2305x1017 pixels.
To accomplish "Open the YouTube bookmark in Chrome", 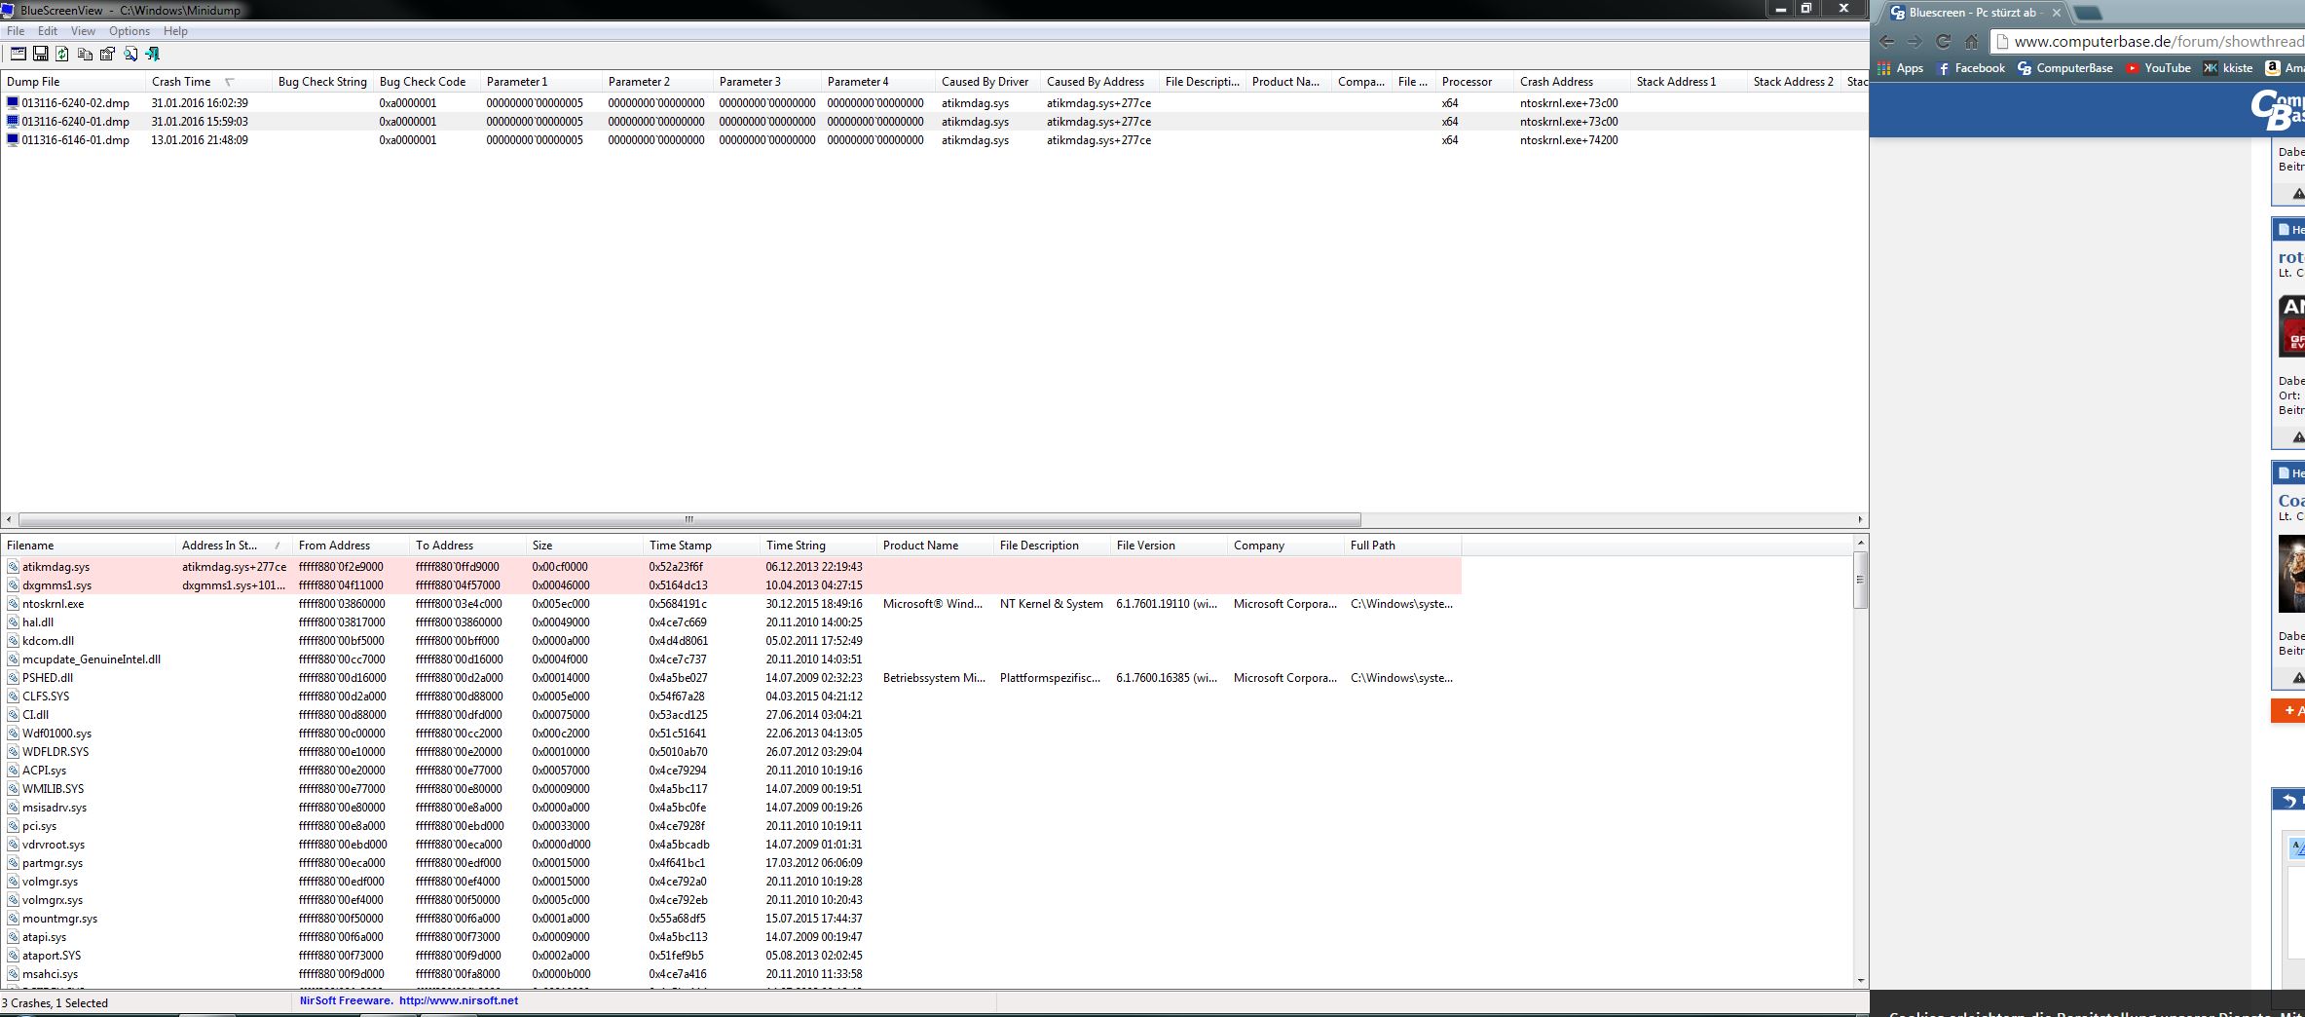I will coord(2158,68).
